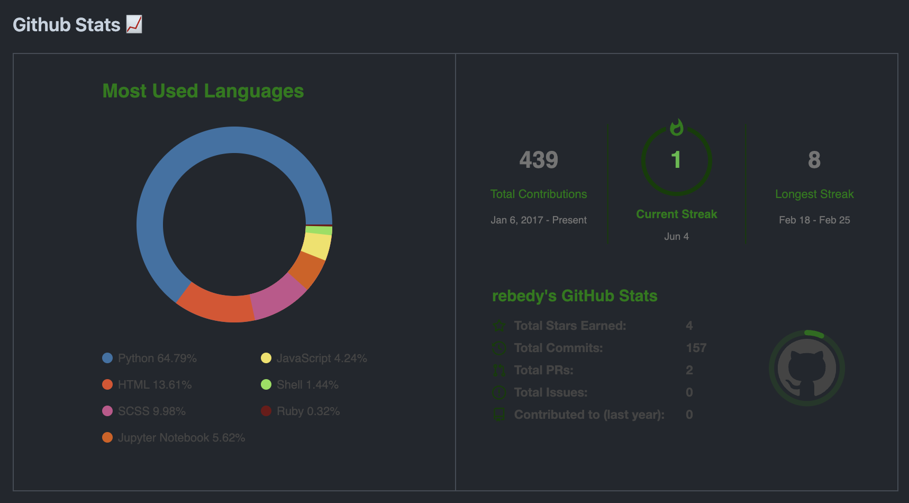Image resolution: width=909 pixels, height=503 pixels.
Task: Click the 'Jupyter Notebook 5.62%' label
Action: coord(181,438)
